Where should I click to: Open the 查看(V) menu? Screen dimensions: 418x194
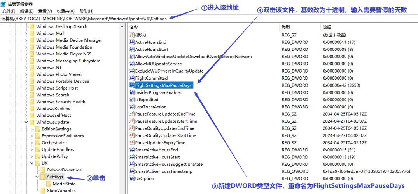point(45,11)
